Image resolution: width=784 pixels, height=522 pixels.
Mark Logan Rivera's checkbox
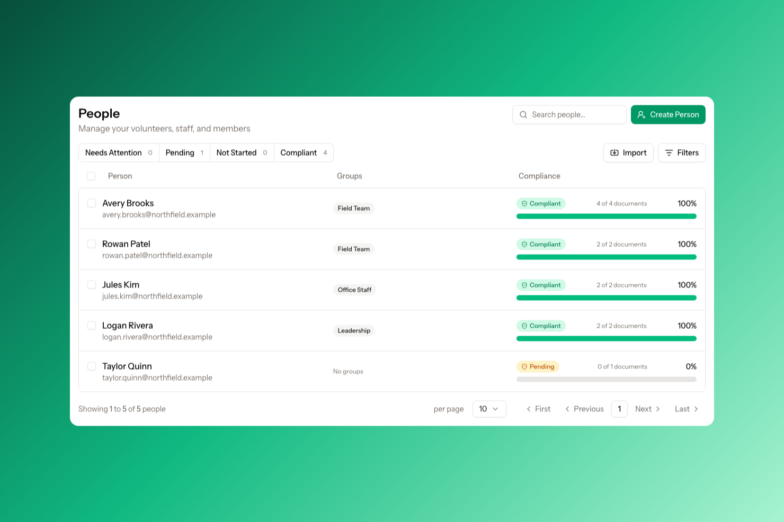92,326
